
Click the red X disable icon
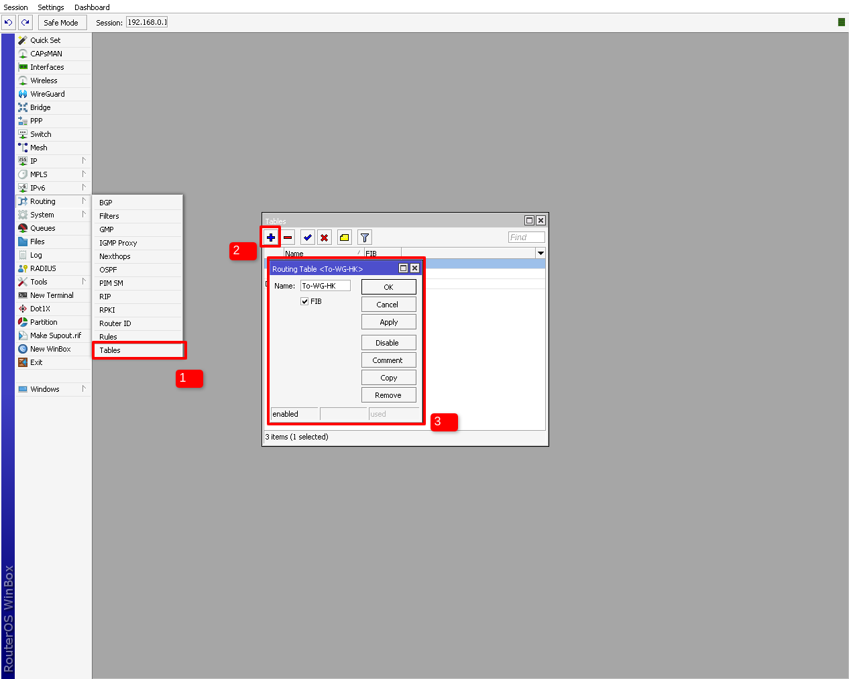[x=325, y=238]
